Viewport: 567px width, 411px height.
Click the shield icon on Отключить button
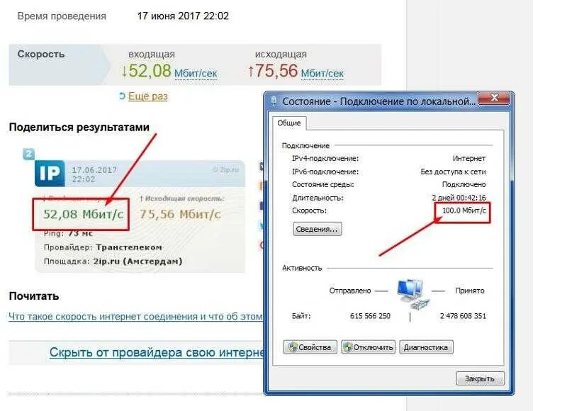click(347, 347)
